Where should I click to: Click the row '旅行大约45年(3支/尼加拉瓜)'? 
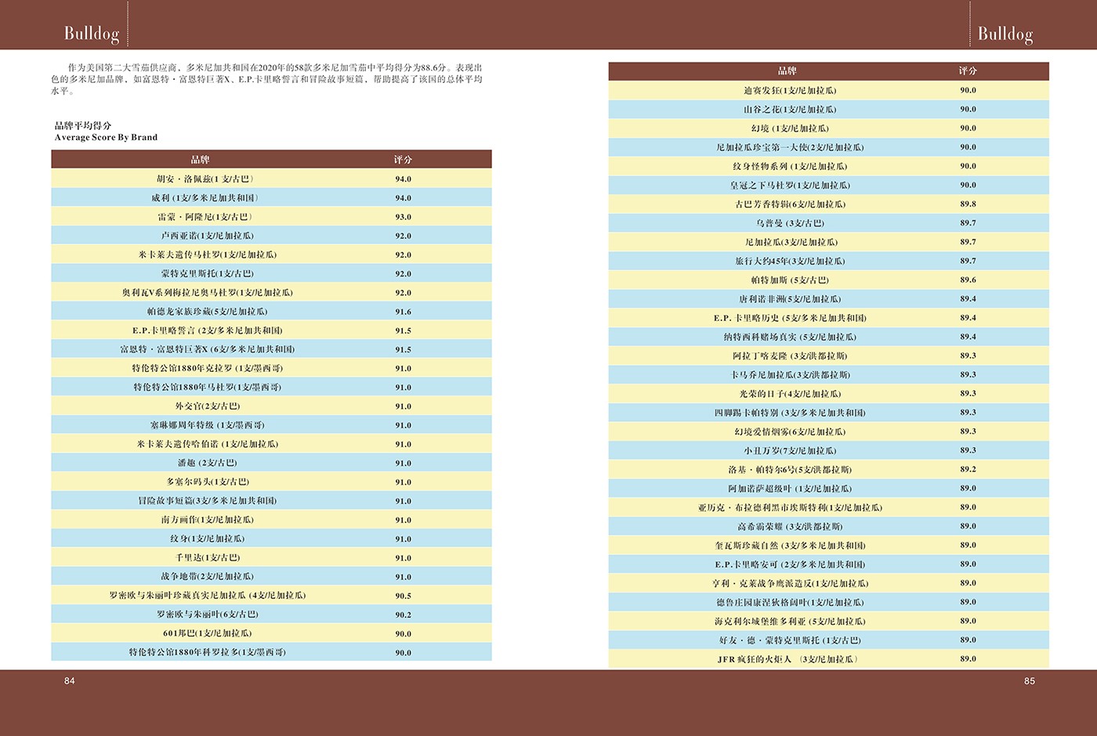(828, 261)
